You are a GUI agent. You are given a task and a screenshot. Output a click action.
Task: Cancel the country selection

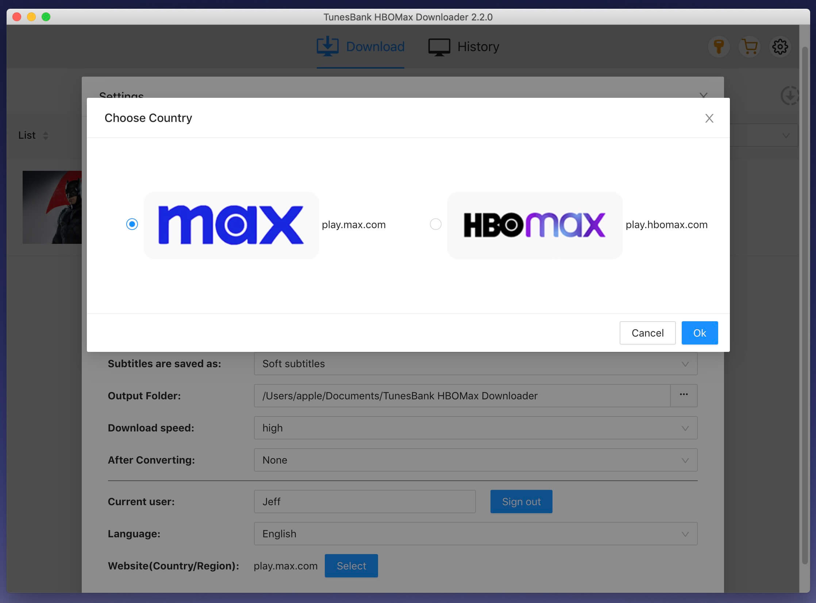point(647,333)
